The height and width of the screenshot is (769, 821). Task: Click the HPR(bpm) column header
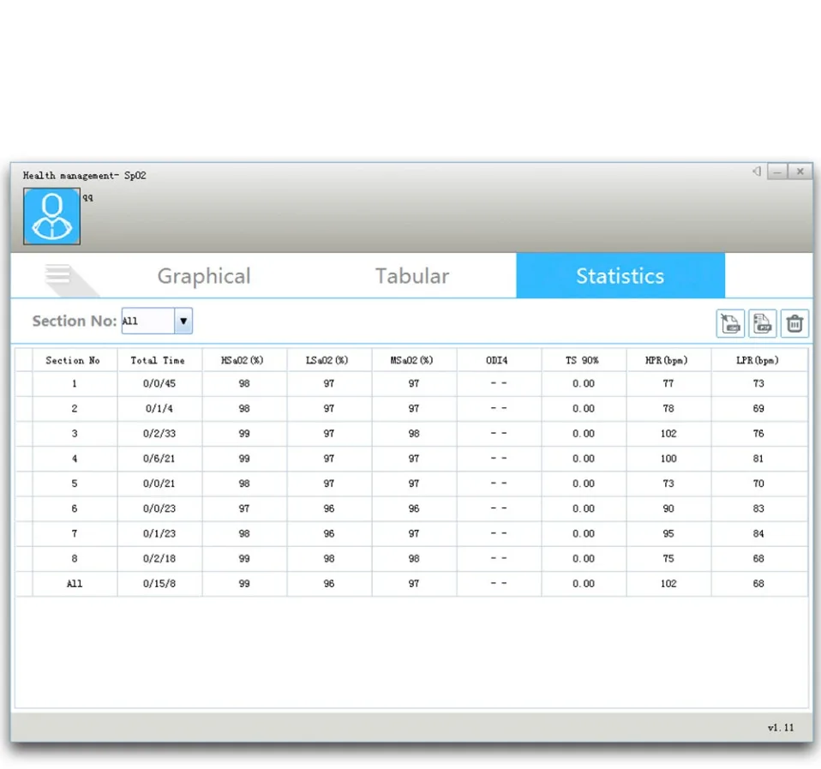tap(667, 360)
